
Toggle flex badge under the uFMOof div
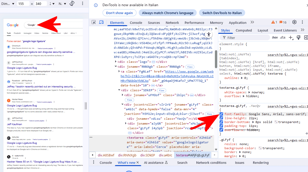click(129, 100)
